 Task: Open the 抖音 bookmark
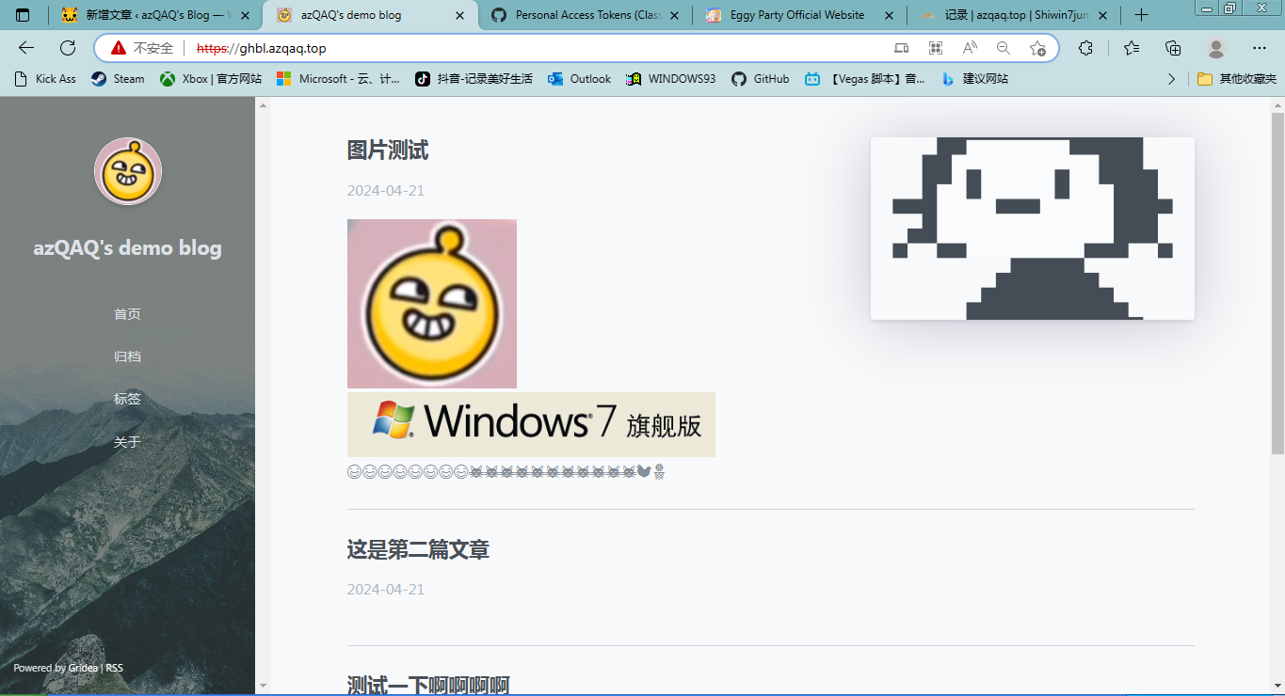click(474, 79)
